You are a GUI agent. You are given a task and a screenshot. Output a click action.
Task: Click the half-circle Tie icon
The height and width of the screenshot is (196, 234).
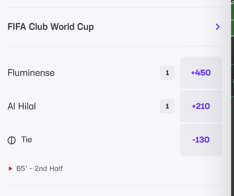(12, 140)
